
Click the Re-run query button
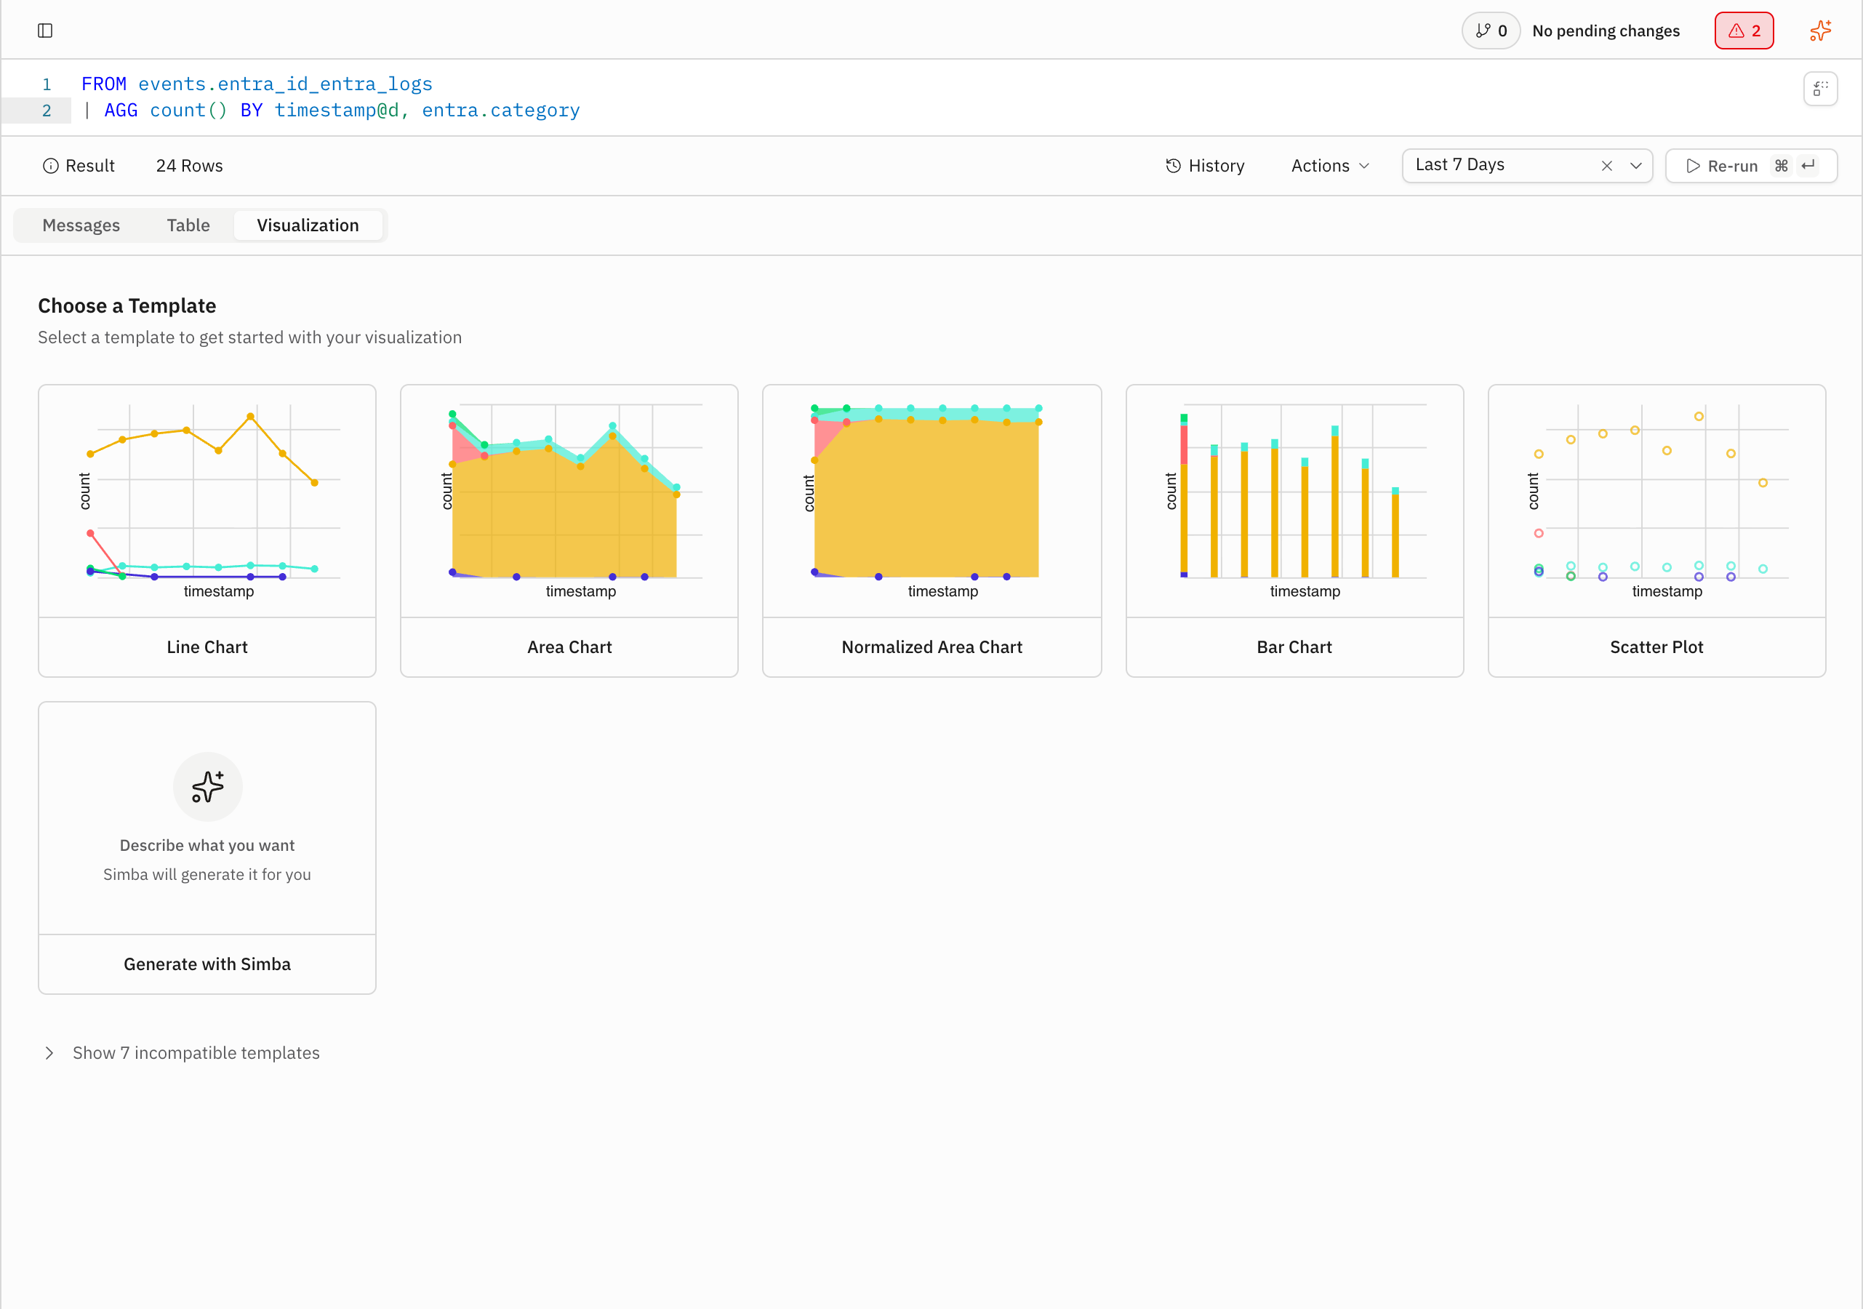click(x=1750, y=166)
